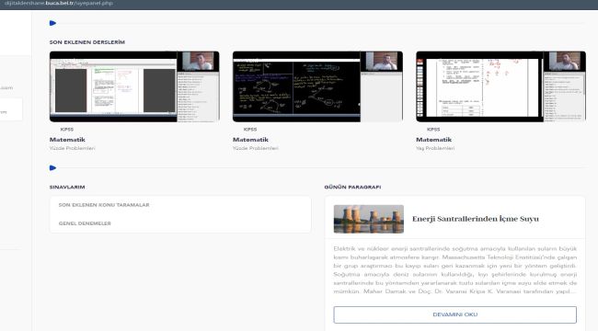The image size is (598, 331).
Task: Open Enerji Santrallerinden İçme Suyu article title
Action: [476, 219]
